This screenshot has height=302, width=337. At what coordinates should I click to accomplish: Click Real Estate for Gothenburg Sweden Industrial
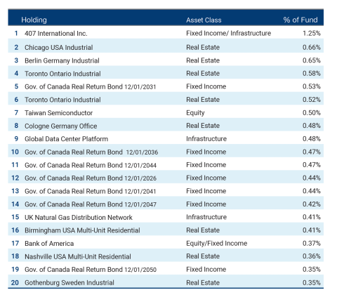(x=203, y=282)
